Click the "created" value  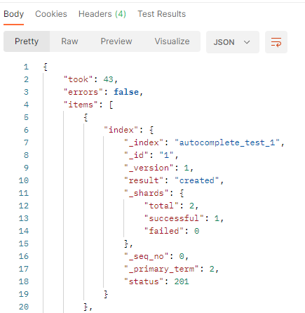point(197,180)
